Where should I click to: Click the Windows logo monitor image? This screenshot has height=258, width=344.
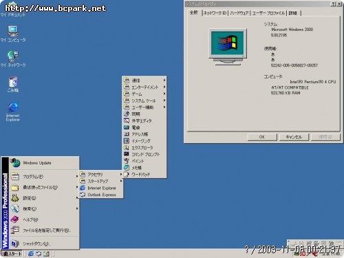pos(228,47)
